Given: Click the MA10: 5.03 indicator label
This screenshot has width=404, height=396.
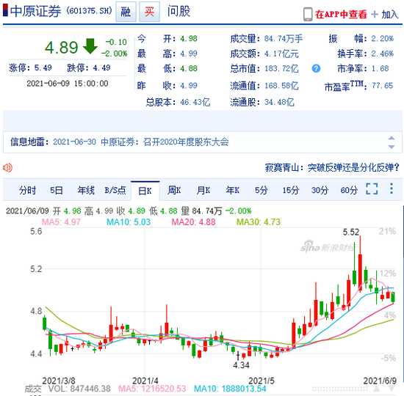Looking at the screenshot, I should click(129, 221).
